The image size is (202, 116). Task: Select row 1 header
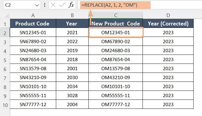5,24
